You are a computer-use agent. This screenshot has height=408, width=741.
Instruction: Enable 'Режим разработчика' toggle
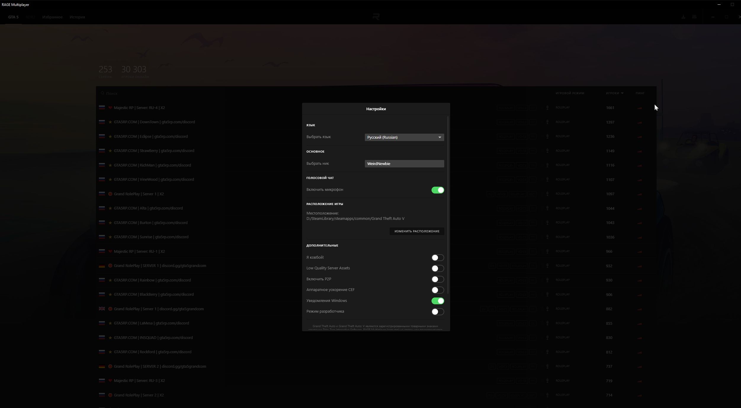tap(437, 312)
